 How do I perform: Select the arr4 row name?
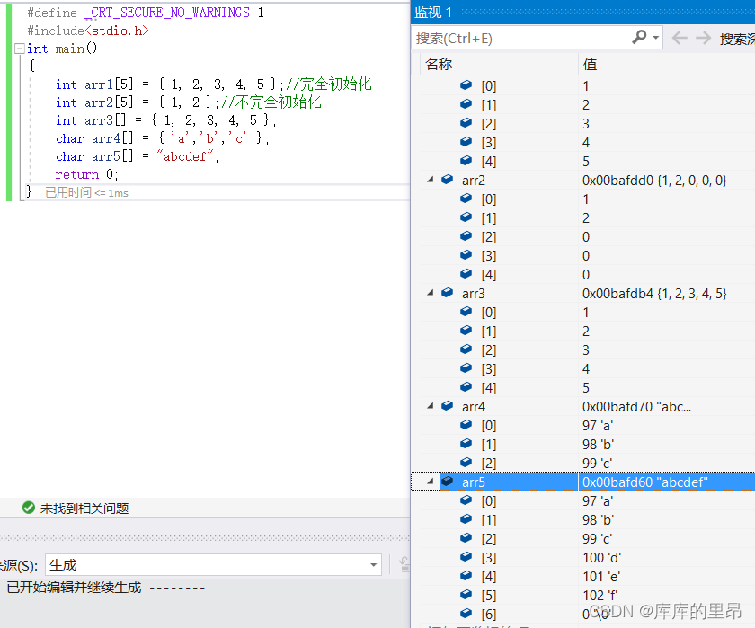pos(474,407)
